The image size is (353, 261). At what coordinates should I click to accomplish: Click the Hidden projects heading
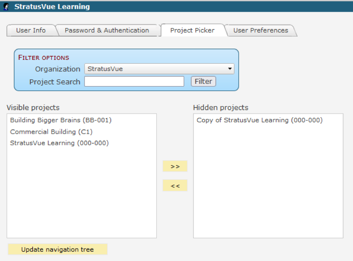coord(221,108)
